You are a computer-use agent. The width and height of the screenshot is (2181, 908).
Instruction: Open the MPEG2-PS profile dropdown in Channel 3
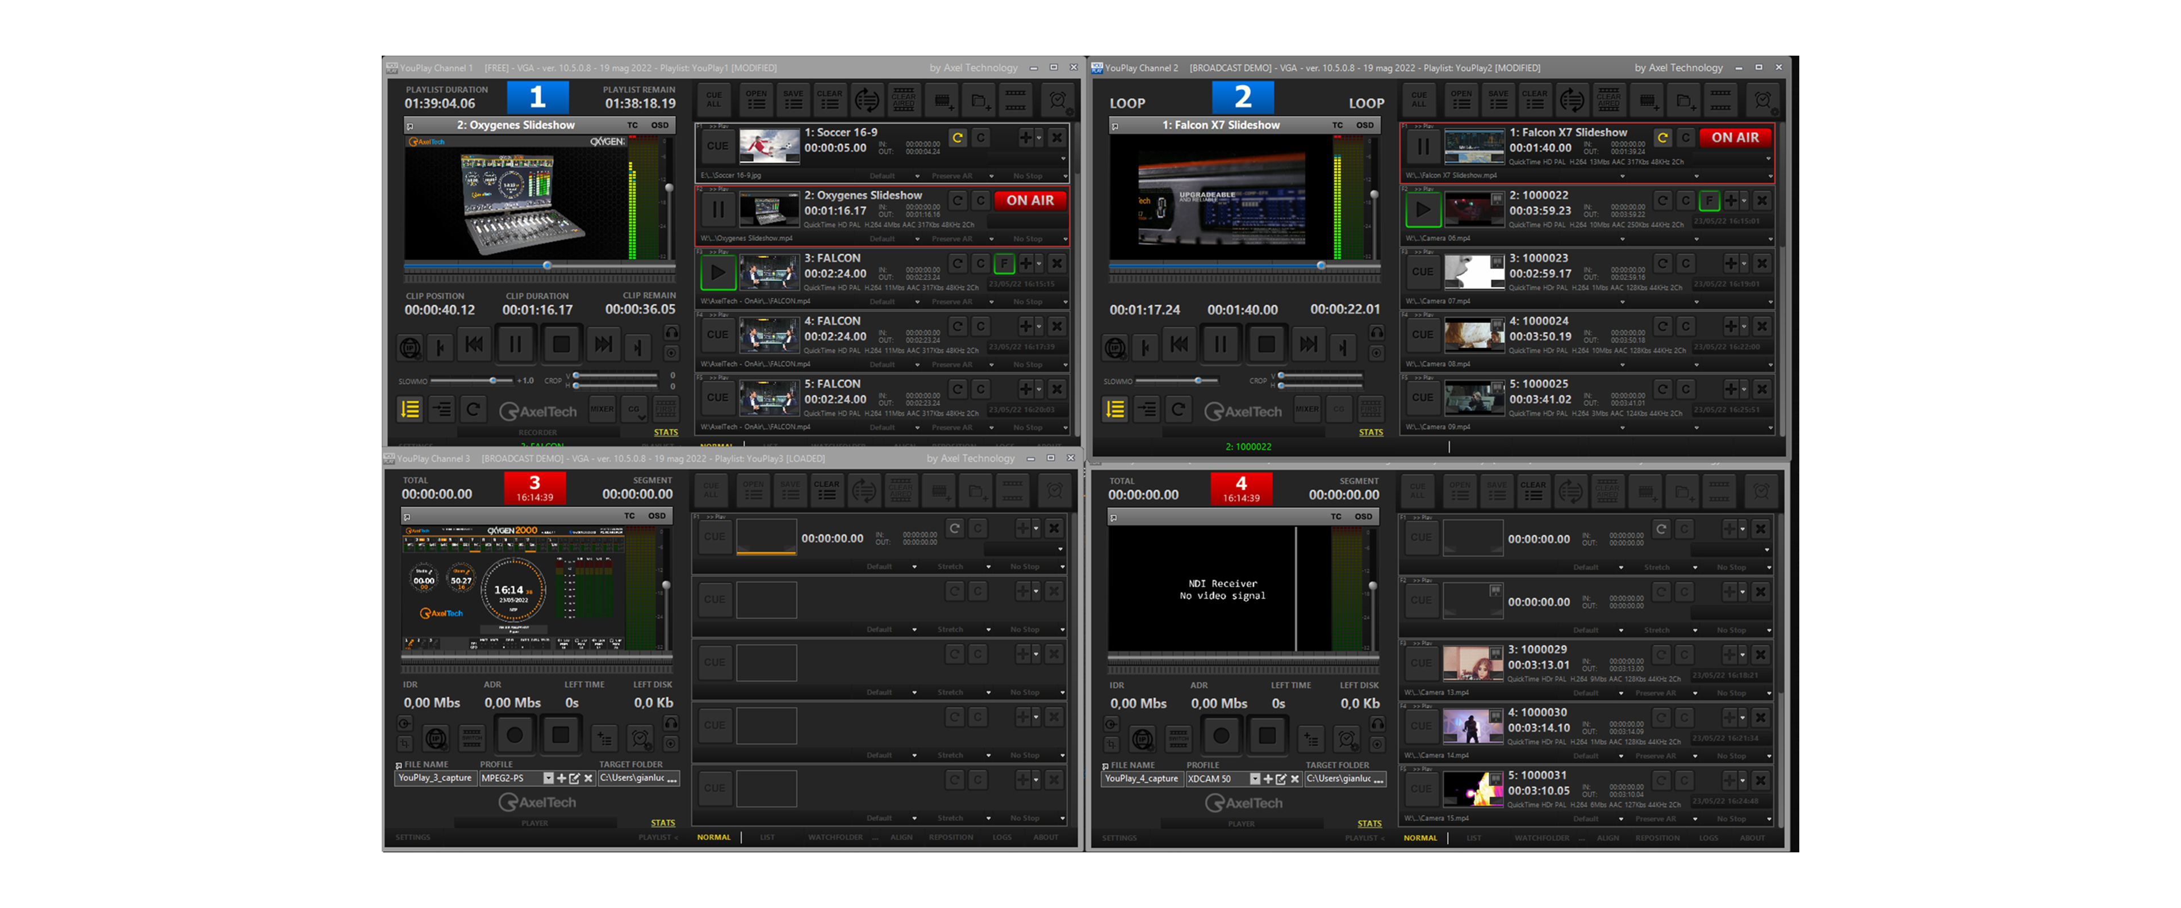(548, 777)
